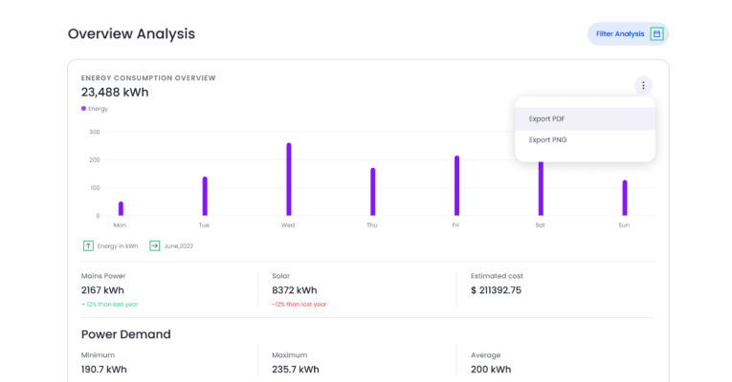Click the Saturday bar below the menu
This screenshot has width=732, height=382.
[x=541, y=189]
